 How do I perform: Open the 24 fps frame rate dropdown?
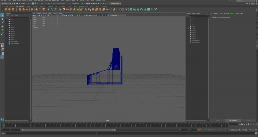[236, 130]
